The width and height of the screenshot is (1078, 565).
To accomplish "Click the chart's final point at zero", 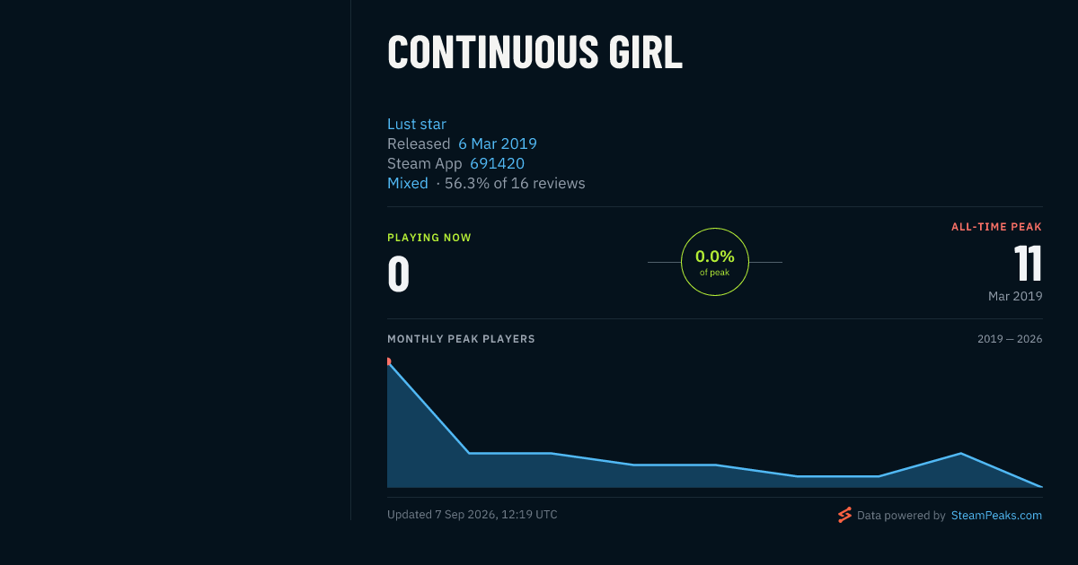I will point(1041,487).
